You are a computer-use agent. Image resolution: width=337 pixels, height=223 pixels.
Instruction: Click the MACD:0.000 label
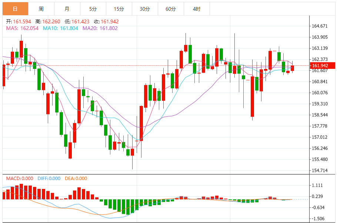pos(20,179)
